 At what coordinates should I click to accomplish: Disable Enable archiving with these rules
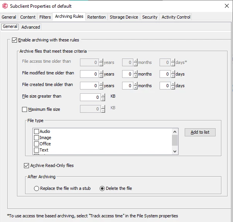click(15, 40)
